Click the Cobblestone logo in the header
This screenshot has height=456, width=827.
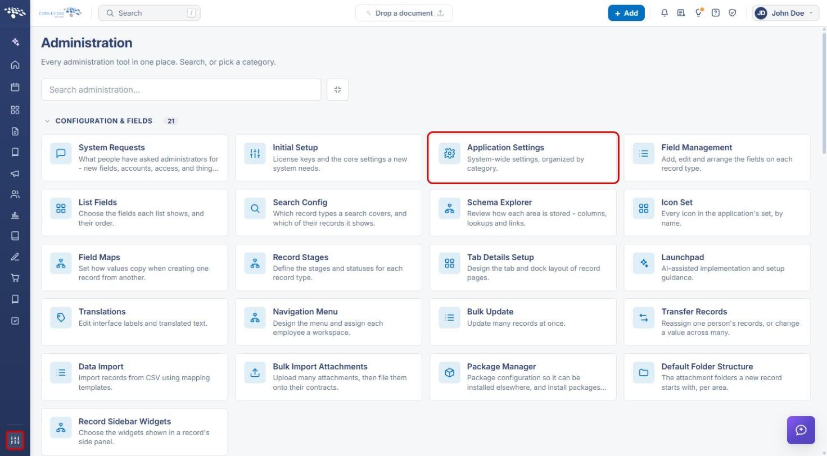coord(61,13)
